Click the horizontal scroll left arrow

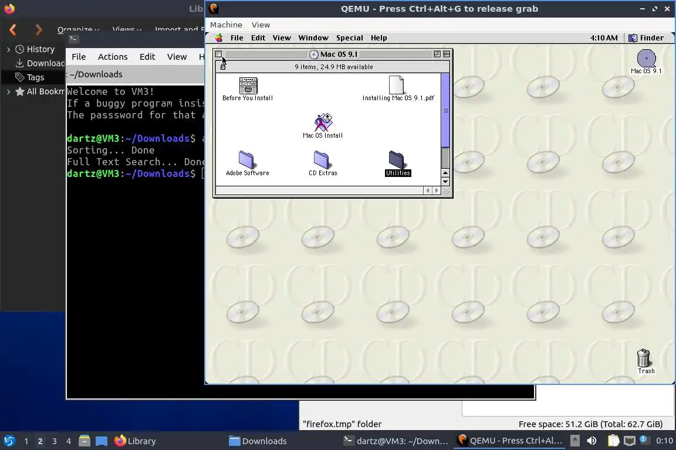click(427, 190)
